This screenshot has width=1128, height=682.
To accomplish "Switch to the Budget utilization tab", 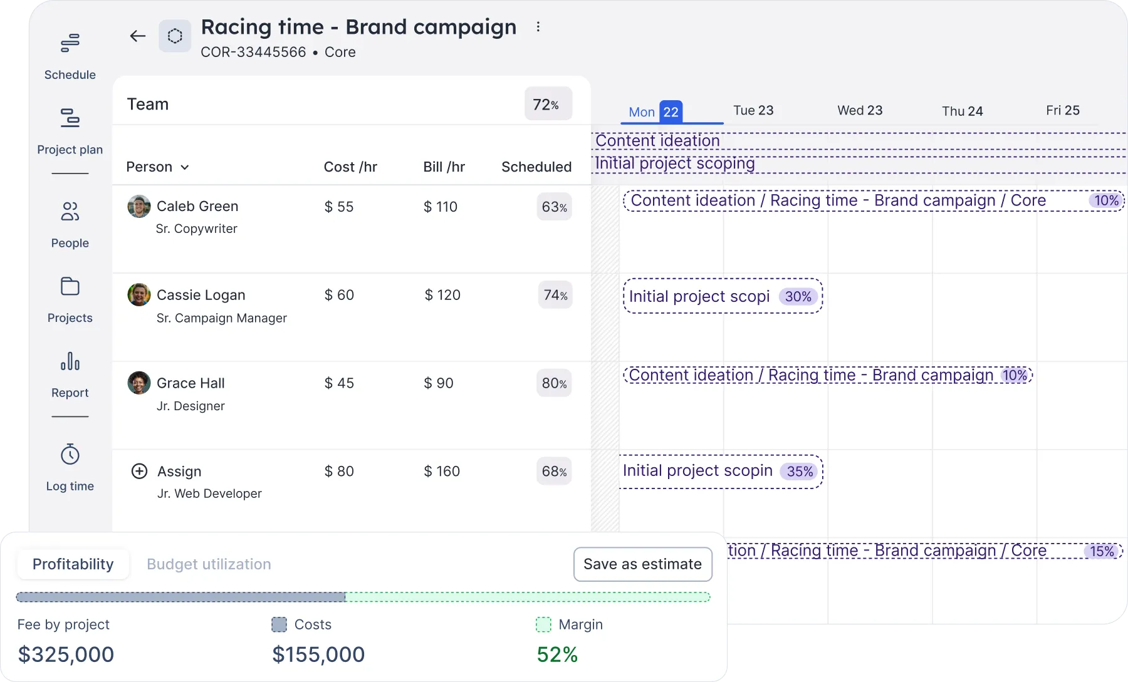I will [x=209, y=564].
